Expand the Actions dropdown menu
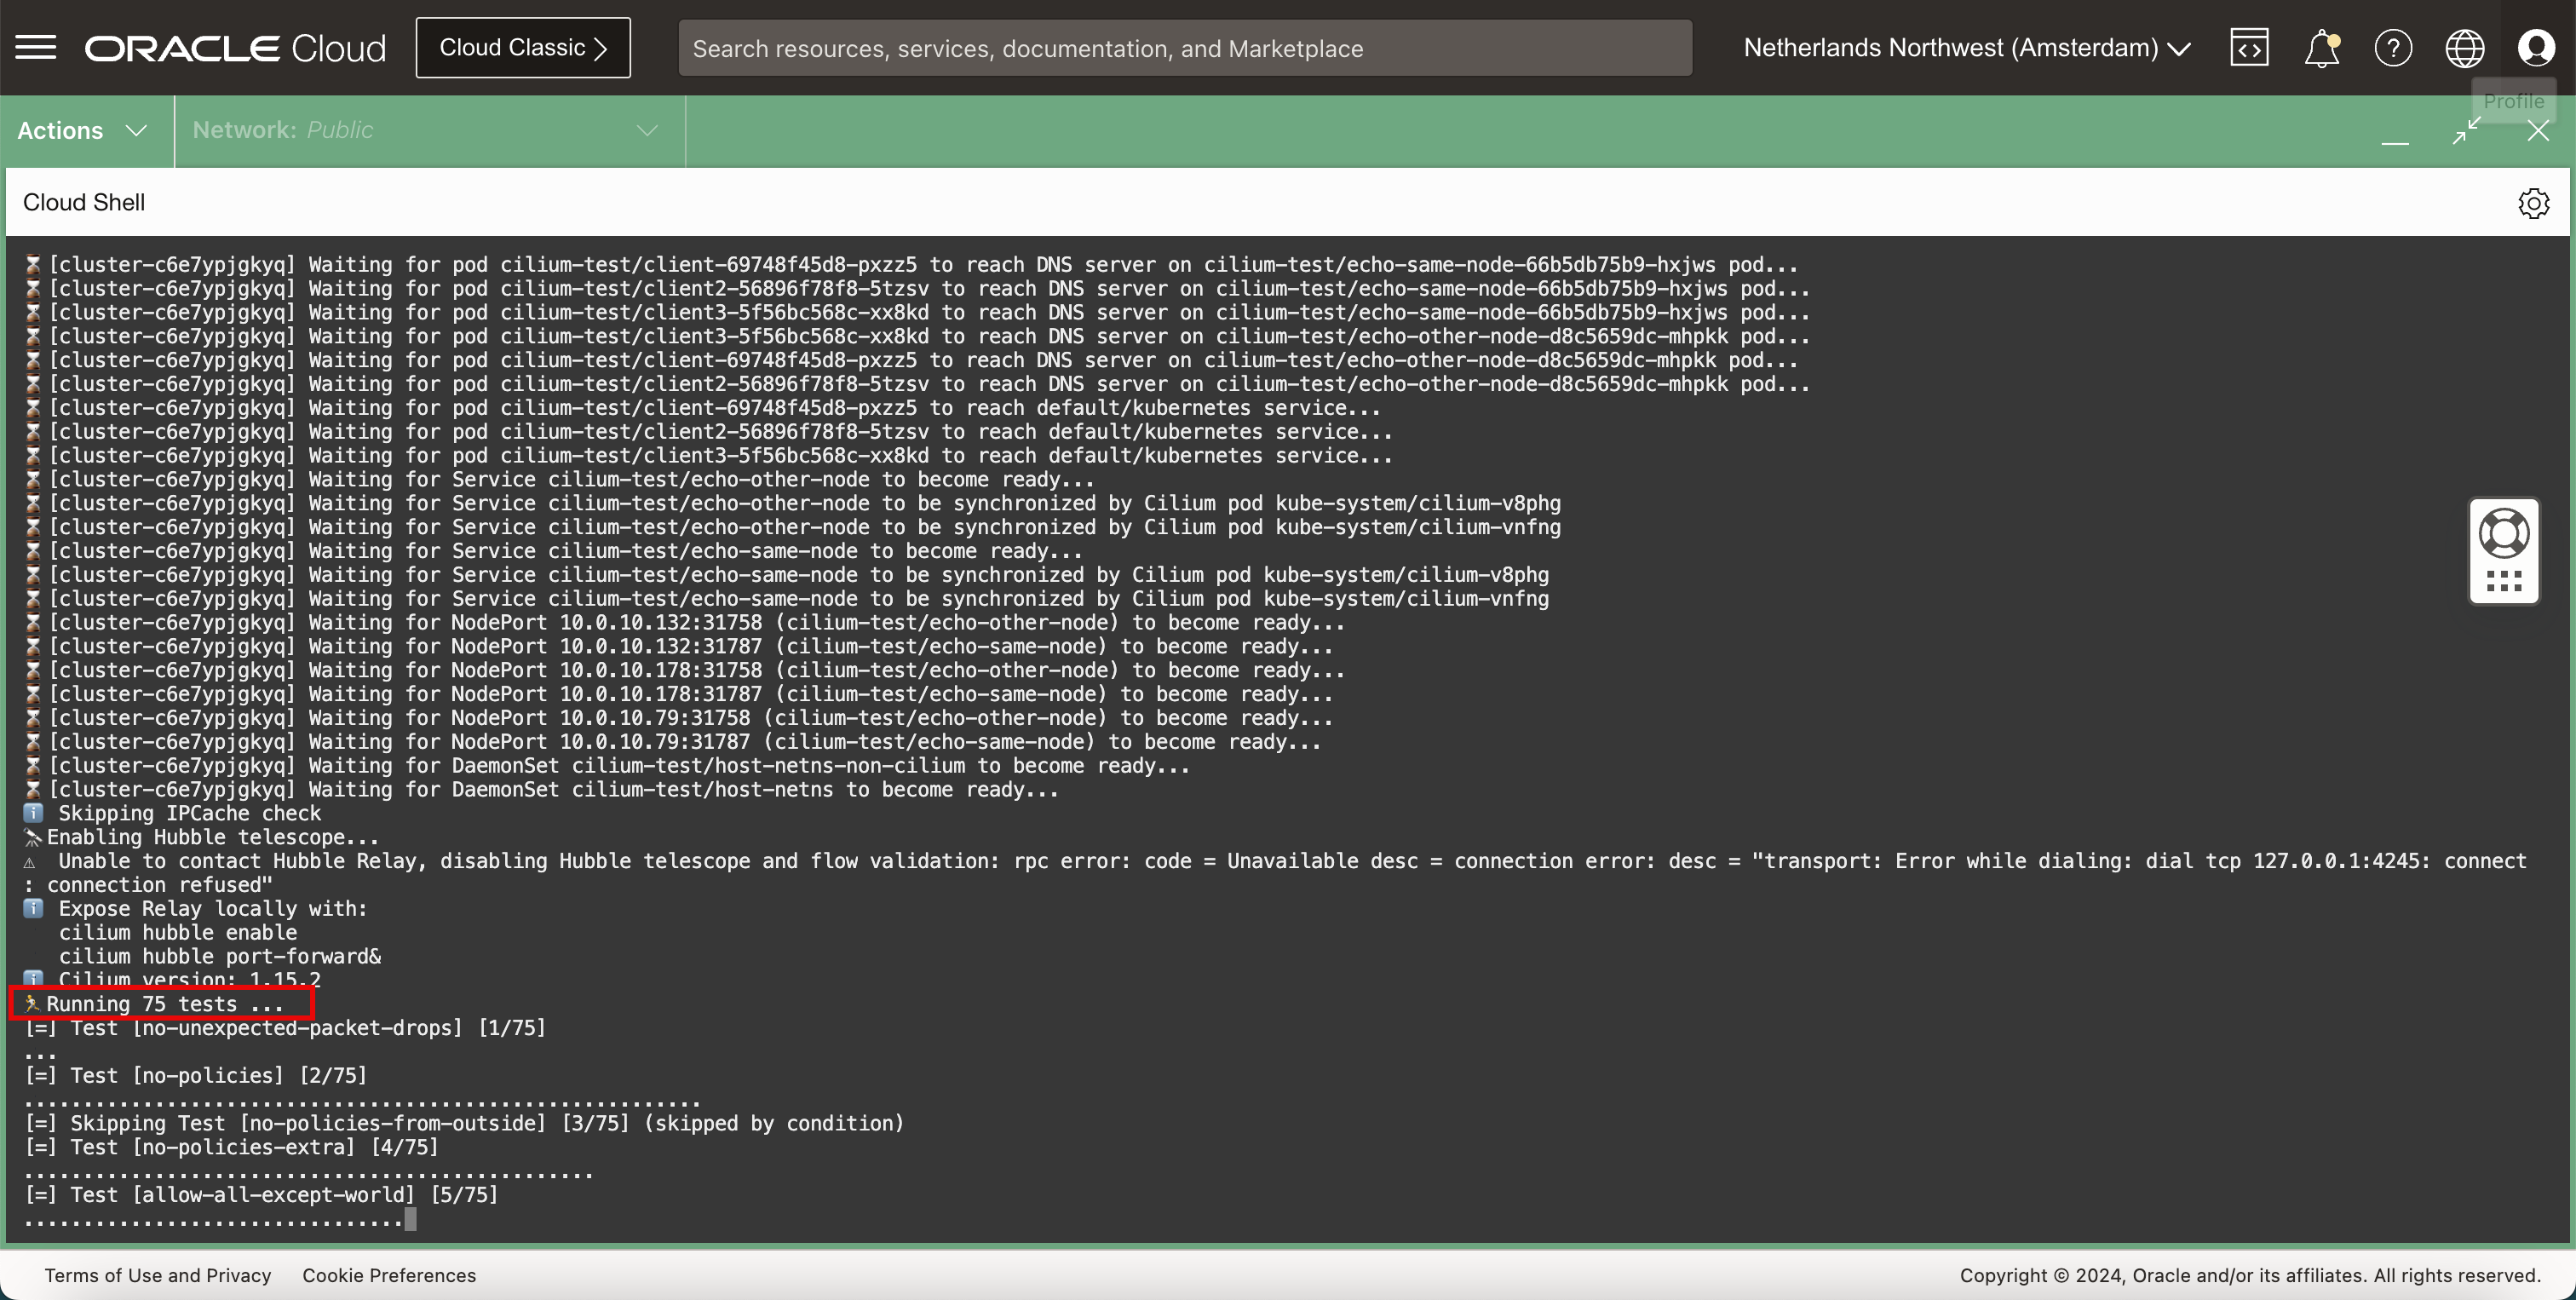 [83, 131]
